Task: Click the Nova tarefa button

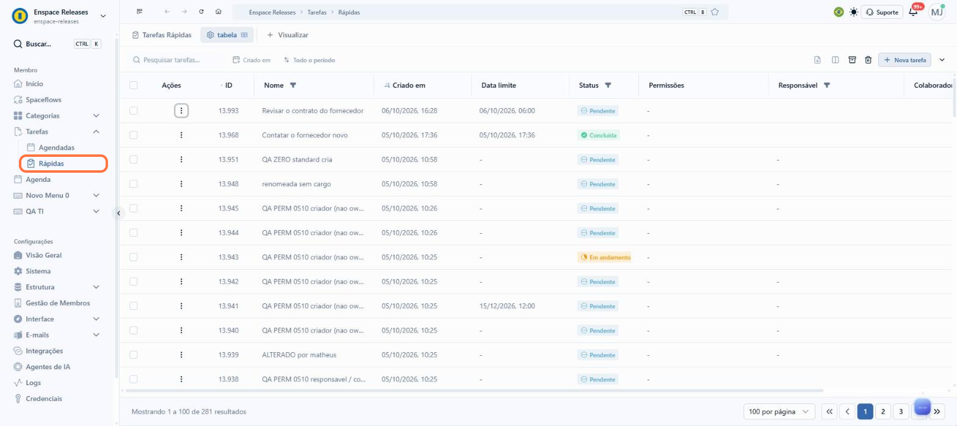Action: coord(905,60)
